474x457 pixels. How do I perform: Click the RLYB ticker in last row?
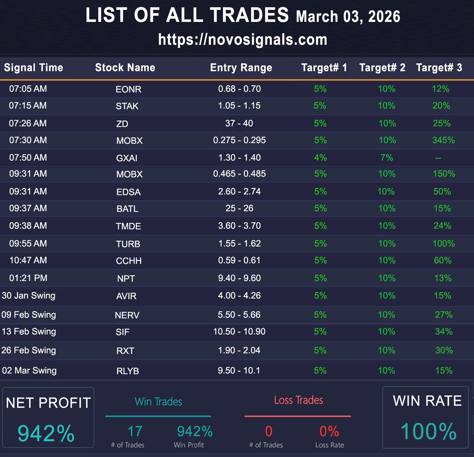pos(128,371)
